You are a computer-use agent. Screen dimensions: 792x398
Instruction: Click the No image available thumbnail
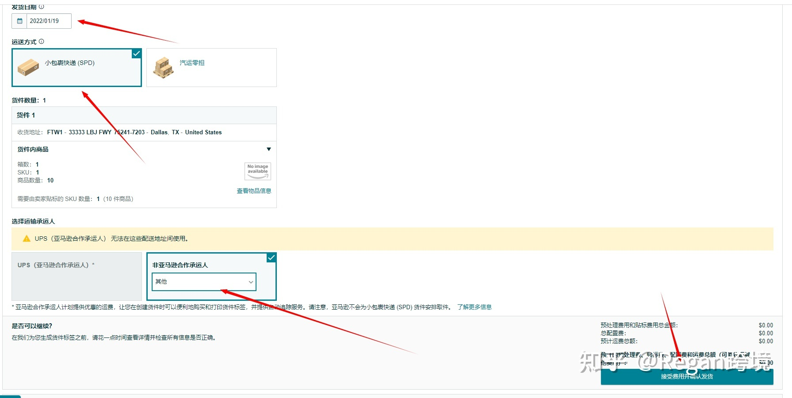[x=258, y=171]
